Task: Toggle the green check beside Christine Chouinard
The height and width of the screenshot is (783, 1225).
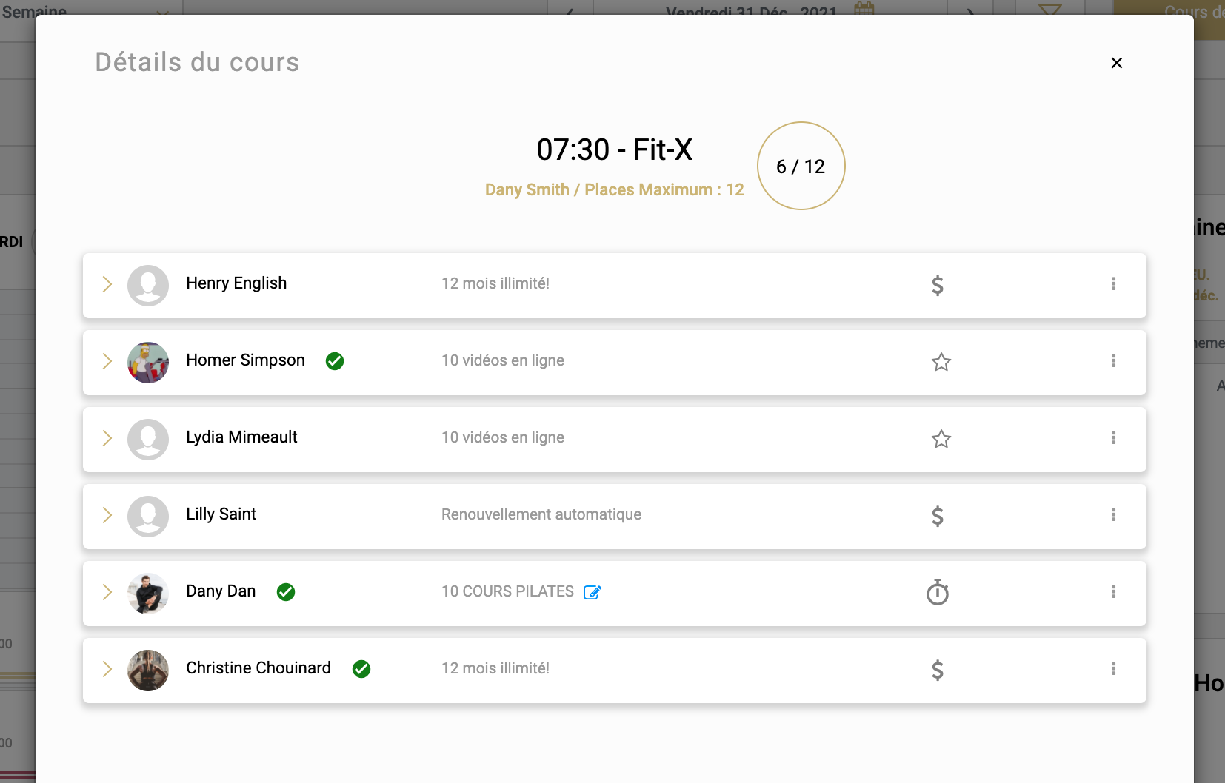Action: tap(361, 669)
